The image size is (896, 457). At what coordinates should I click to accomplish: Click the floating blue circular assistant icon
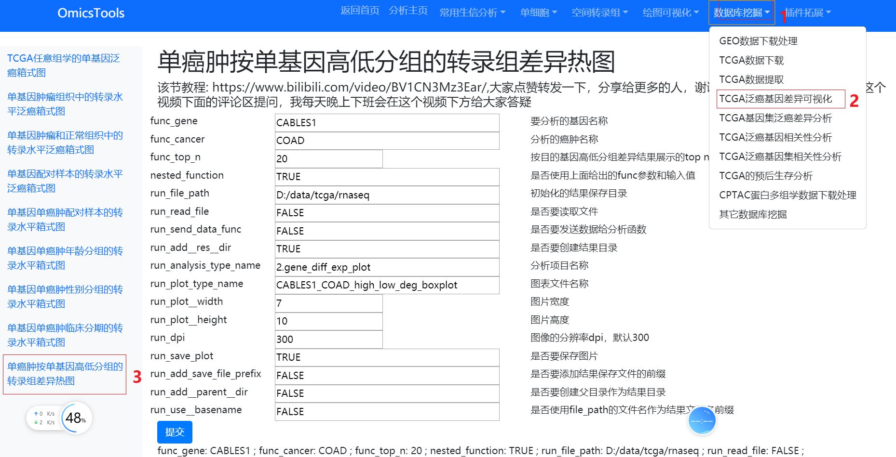tap(702, 421)
